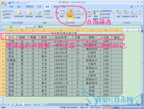The width and height of the screenshot is (144, 109).
Task: Open the Excel help icon
Action: tap(132, 7)
